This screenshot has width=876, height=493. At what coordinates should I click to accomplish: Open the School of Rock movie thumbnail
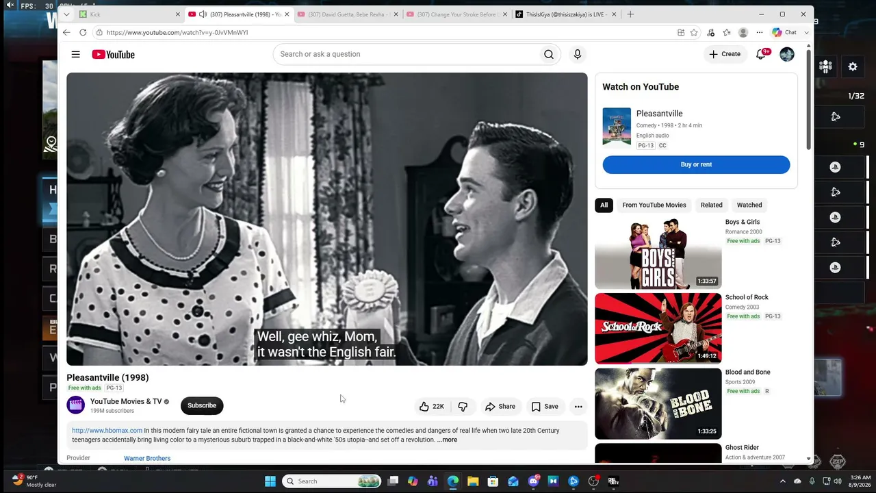click(x=658, y=329)
